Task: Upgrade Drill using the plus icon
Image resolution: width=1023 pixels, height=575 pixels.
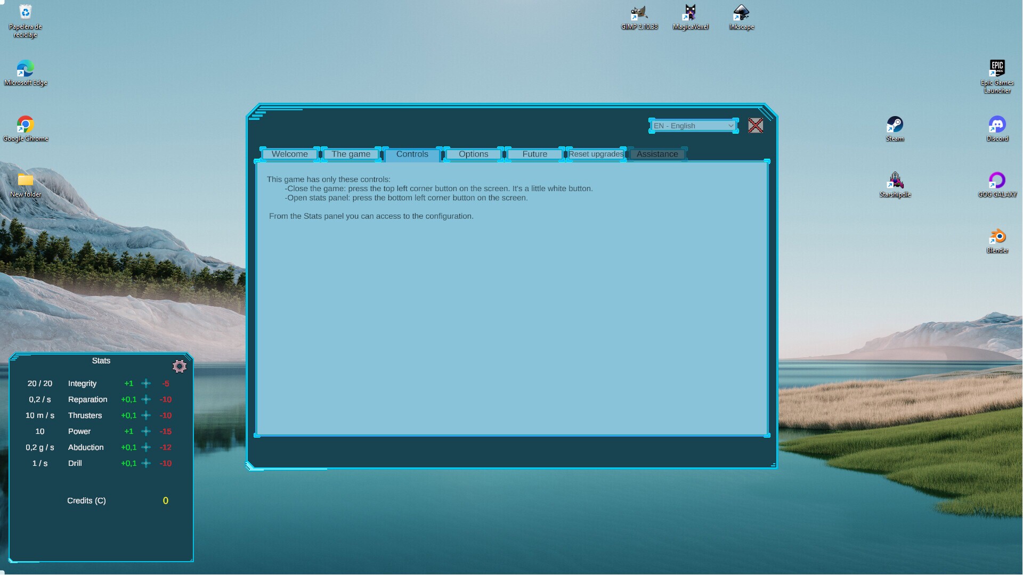Action: 145,463
